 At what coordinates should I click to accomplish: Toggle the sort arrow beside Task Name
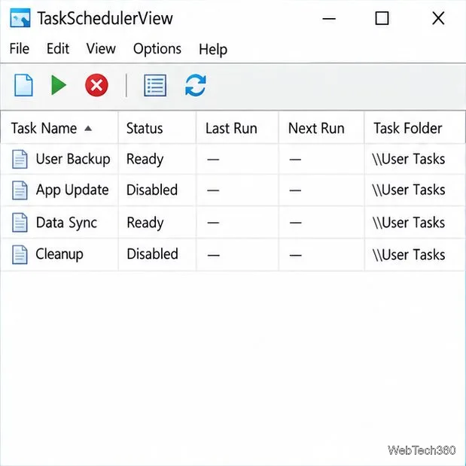coord(88,129)
